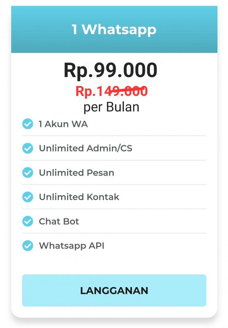The width and height of the screenshot is (228, 328).
Task: Select the 1 Akun WA feature text
Action: point(63,124)
